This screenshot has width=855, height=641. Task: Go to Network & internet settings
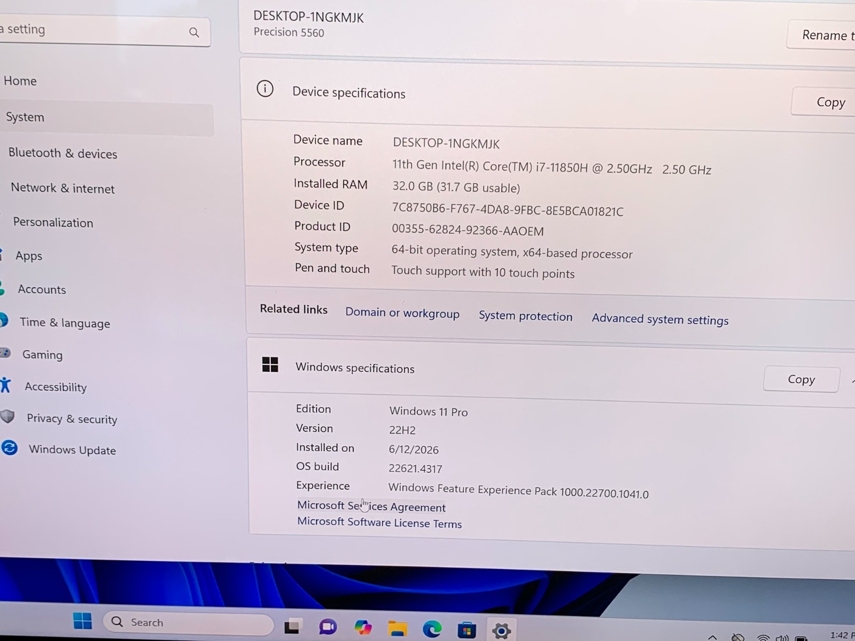[63, 188]
